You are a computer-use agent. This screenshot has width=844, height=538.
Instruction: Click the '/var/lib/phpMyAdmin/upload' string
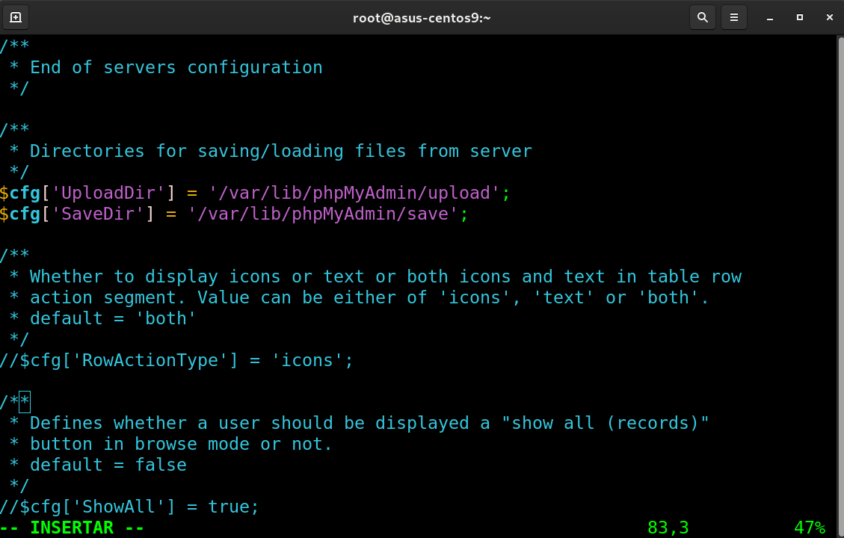pyautogui.click(x=354, y=193)
